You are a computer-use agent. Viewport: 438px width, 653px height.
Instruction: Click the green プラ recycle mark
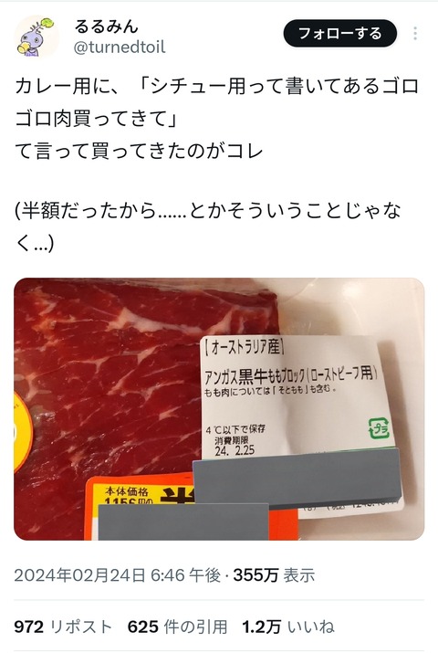[x=379, y=429]
